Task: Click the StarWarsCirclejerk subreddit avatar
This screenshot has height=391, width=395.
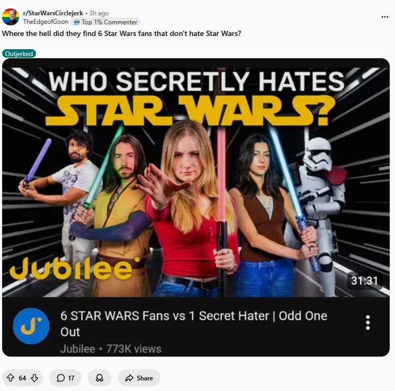Action: (x=11, y=17)
